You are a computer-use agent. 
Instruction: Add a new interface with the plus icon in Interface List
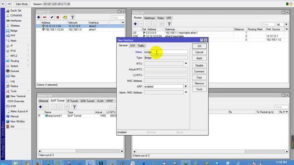(x=40, y=107)
